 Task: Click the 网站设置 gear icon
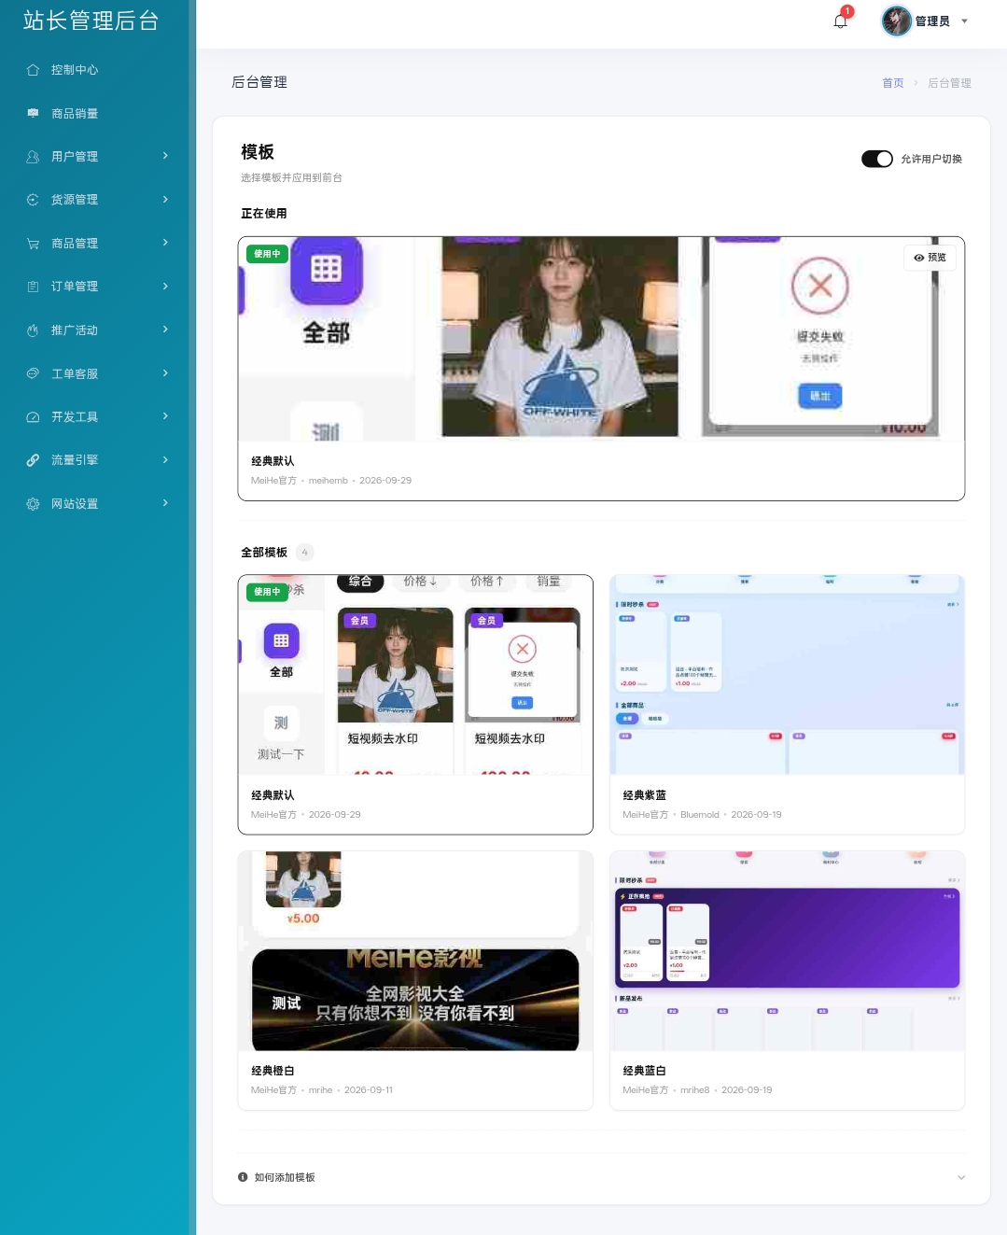33,504
